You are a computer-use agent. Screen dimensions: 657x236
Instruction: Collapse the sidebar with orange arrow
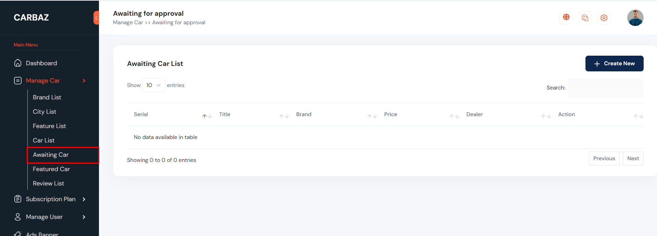pos(96,18)
